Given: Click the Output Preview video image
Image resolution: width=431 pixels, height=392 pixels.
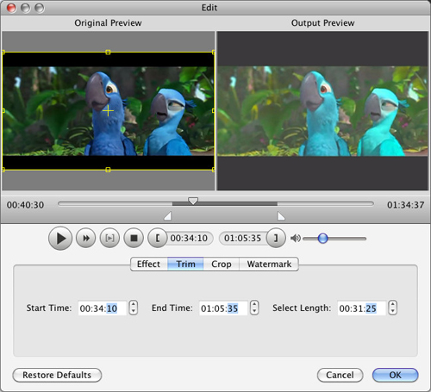Looking at the screenshot, I should (322, 111).
